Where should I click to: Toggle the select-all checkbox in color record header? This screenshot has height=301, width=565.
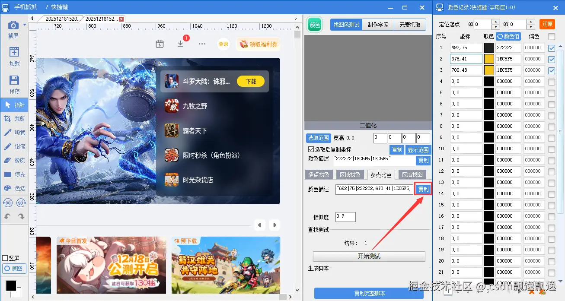pyautogui.click(x=552, y=36)
